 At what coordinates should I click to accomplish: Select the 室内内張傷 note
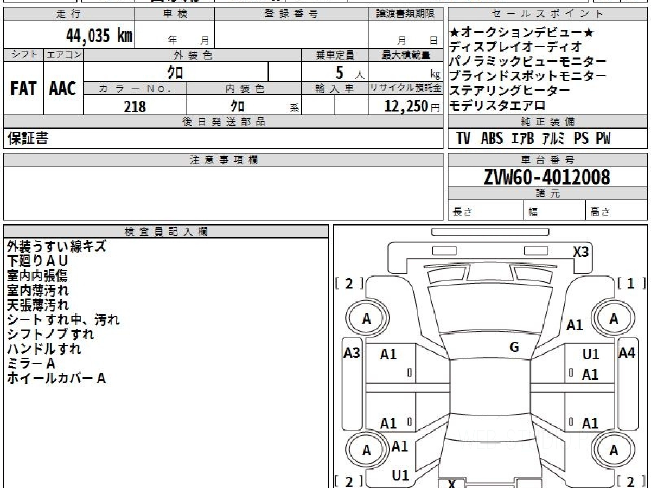[x=37, y=276]
